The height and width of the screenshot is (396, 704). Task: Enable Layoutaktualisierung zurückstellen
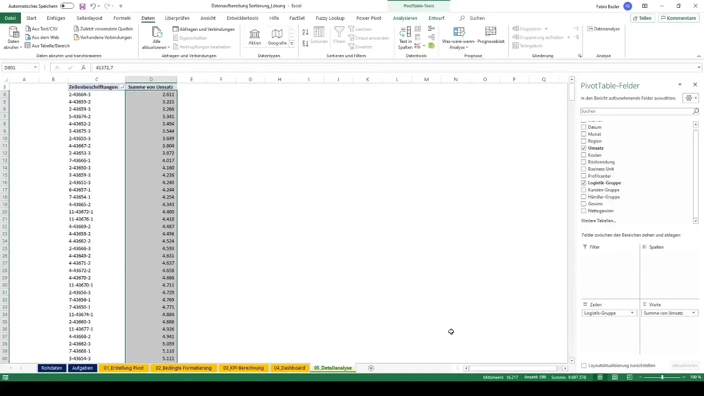click(584, 365)
